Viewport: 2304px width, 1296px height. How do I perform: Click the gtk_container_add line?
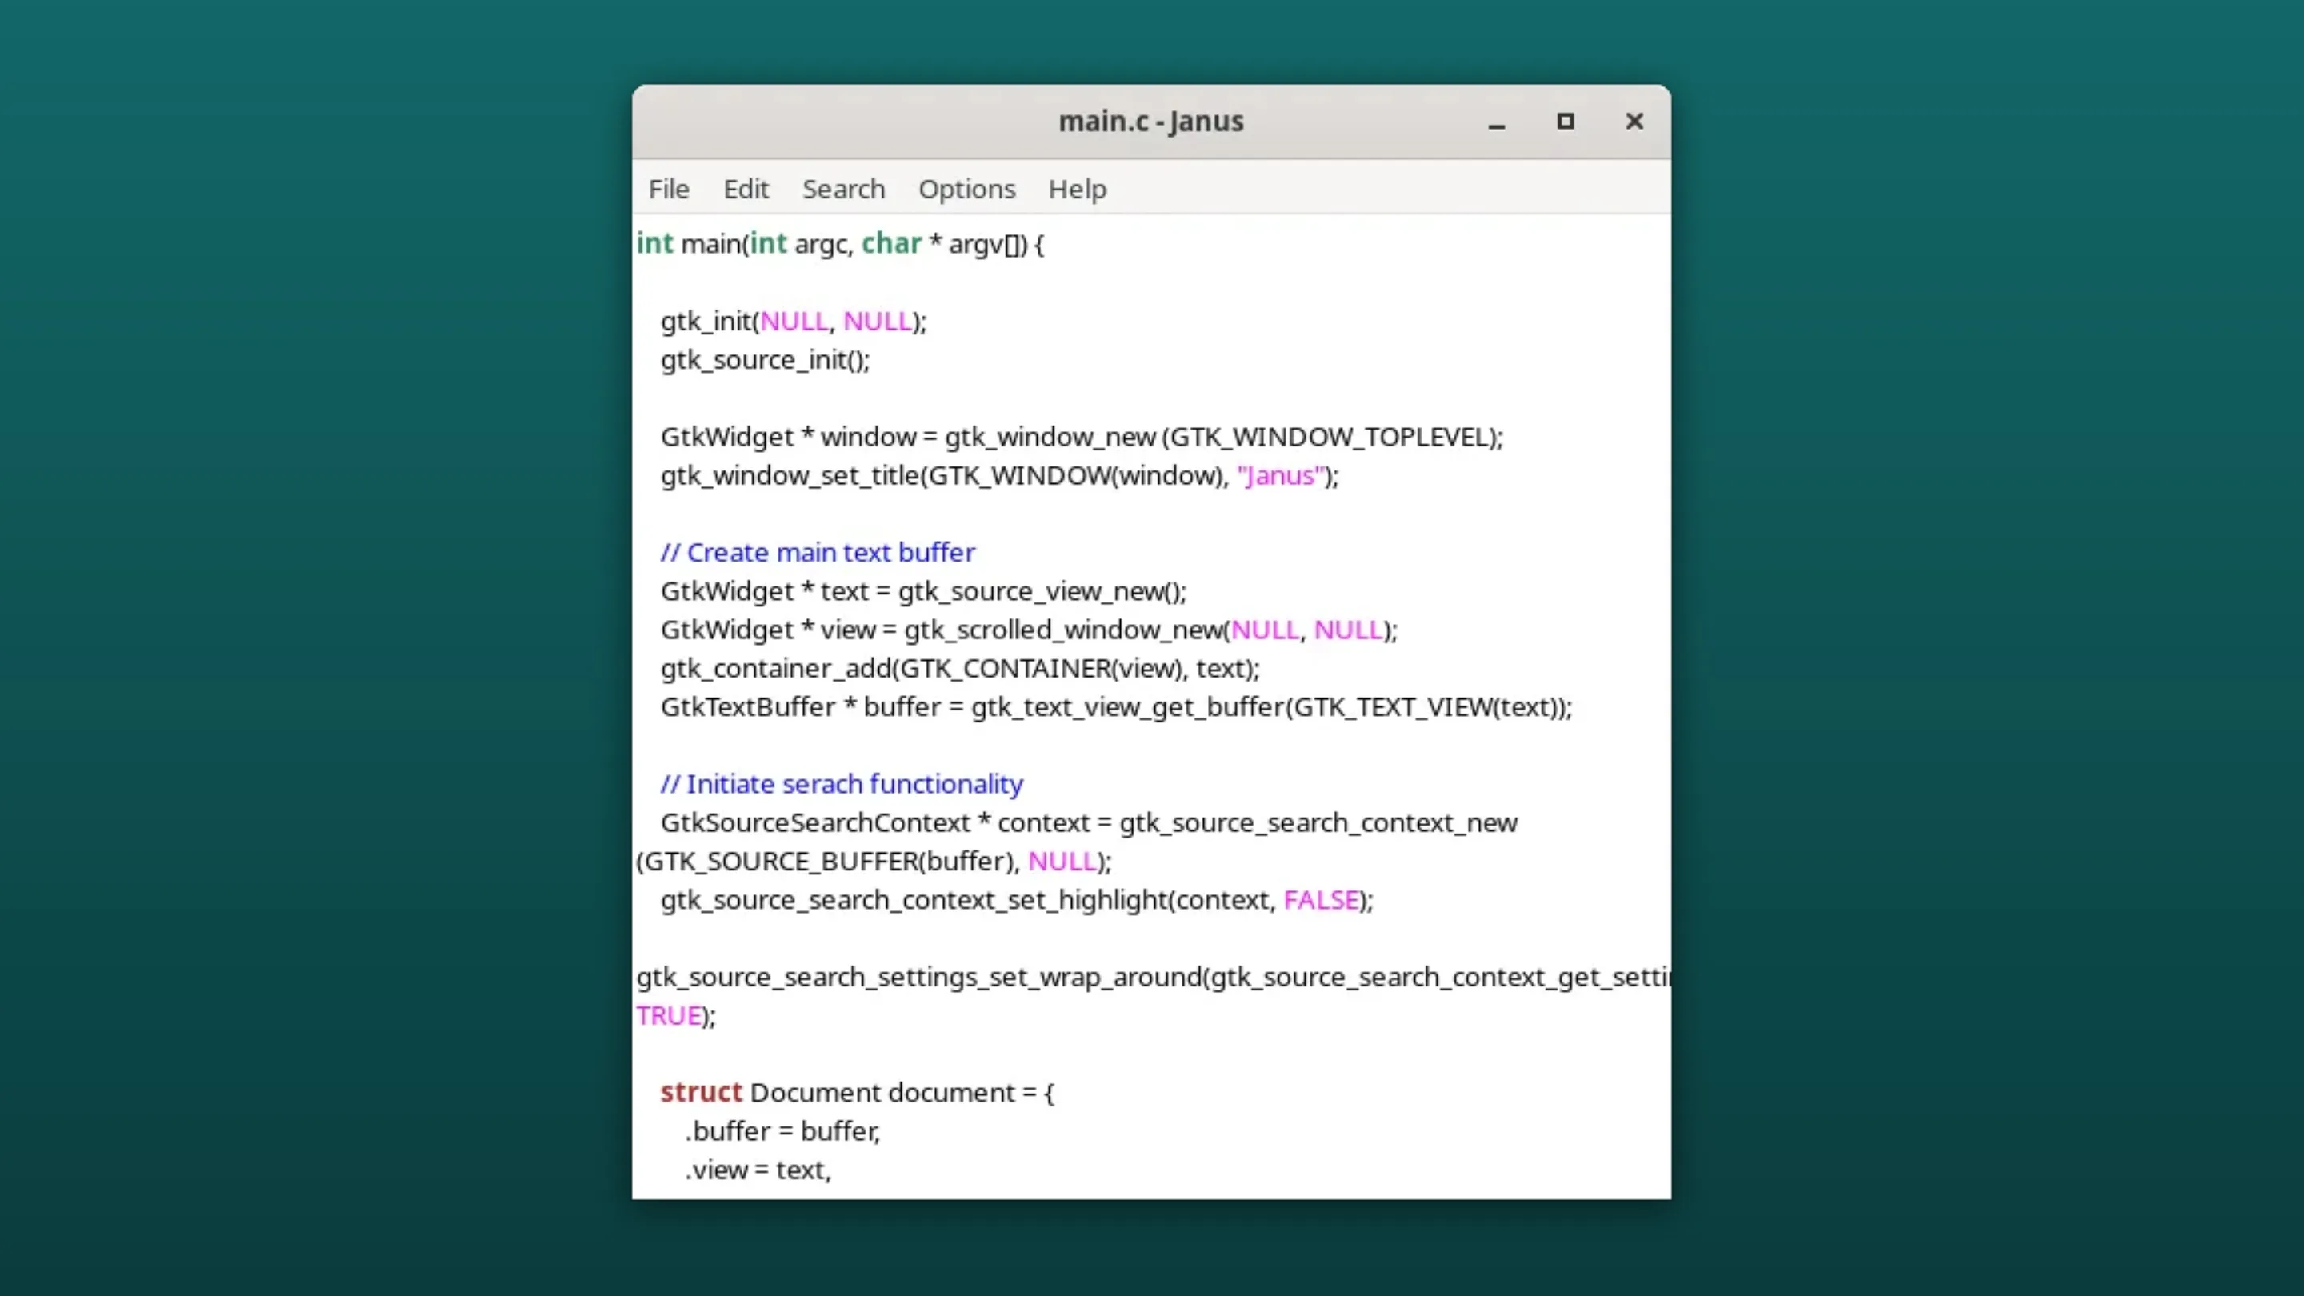coord(960,667)
